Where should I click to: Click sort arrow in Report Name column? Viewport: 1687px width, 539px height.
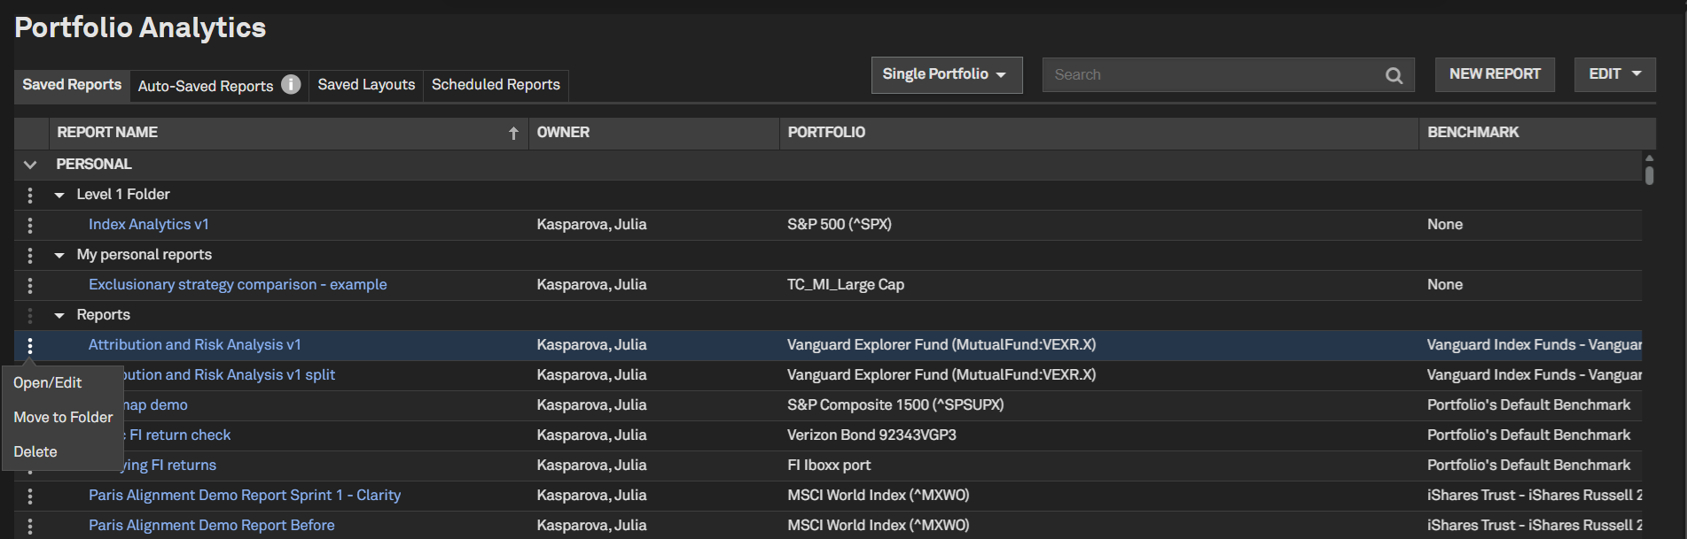pyautogui.click(x=513, y=133)
